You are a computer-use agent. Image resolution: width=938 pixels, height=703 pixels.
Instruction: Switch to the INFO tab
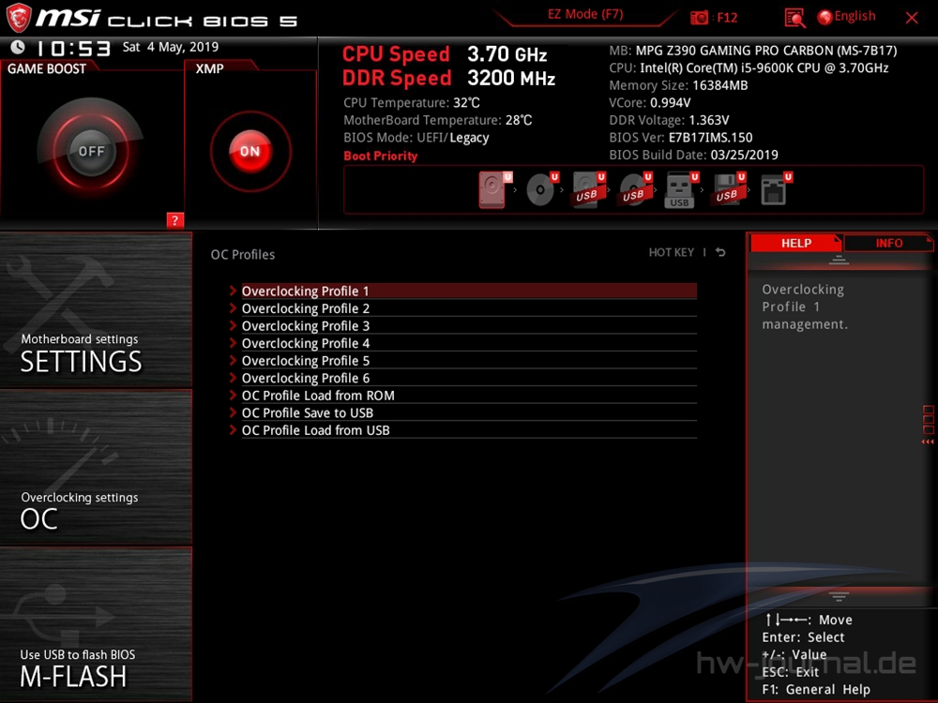[x=888, y=243]
